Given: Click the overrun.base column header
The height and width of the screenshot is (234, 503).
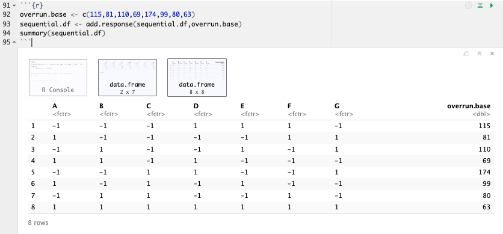Looking at the screenshot, I should coord(469,106).
